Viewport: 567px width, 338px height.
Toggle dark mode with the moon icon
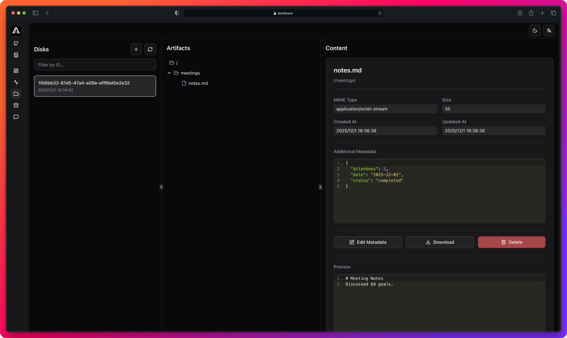(x=535, y=30)
